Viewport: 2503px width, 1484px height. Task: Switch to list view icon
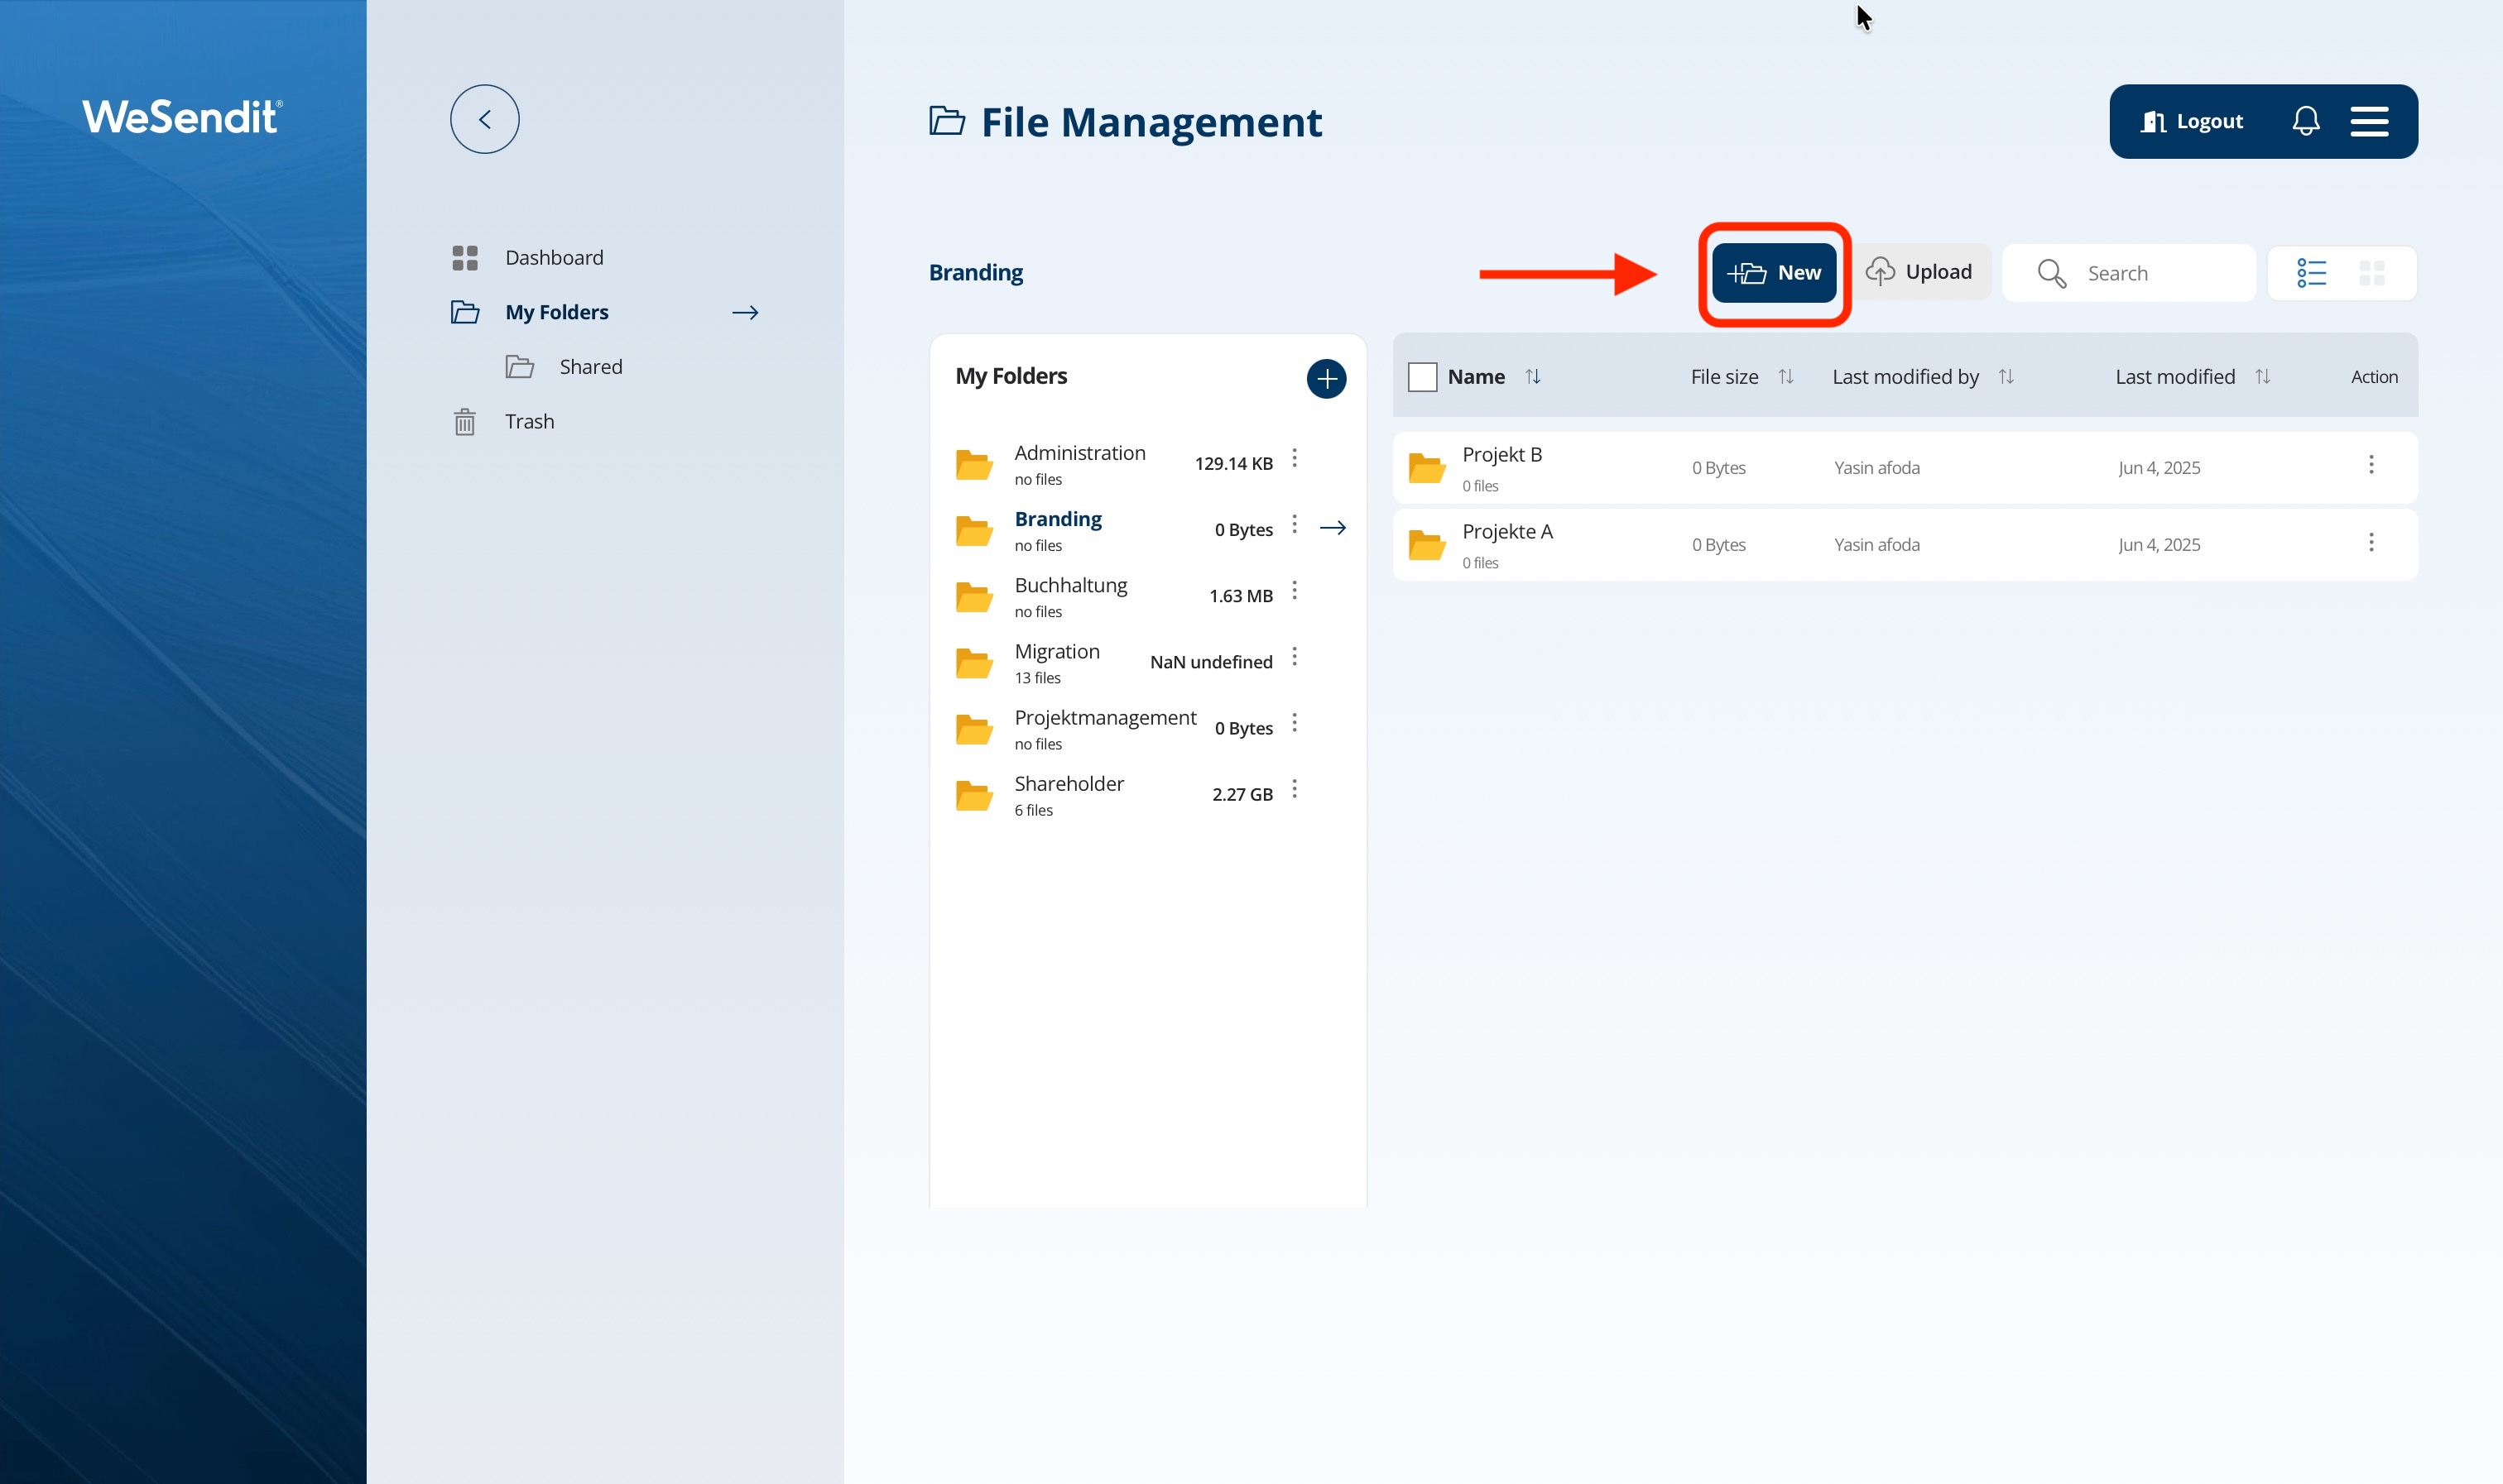coord(2311,273)
